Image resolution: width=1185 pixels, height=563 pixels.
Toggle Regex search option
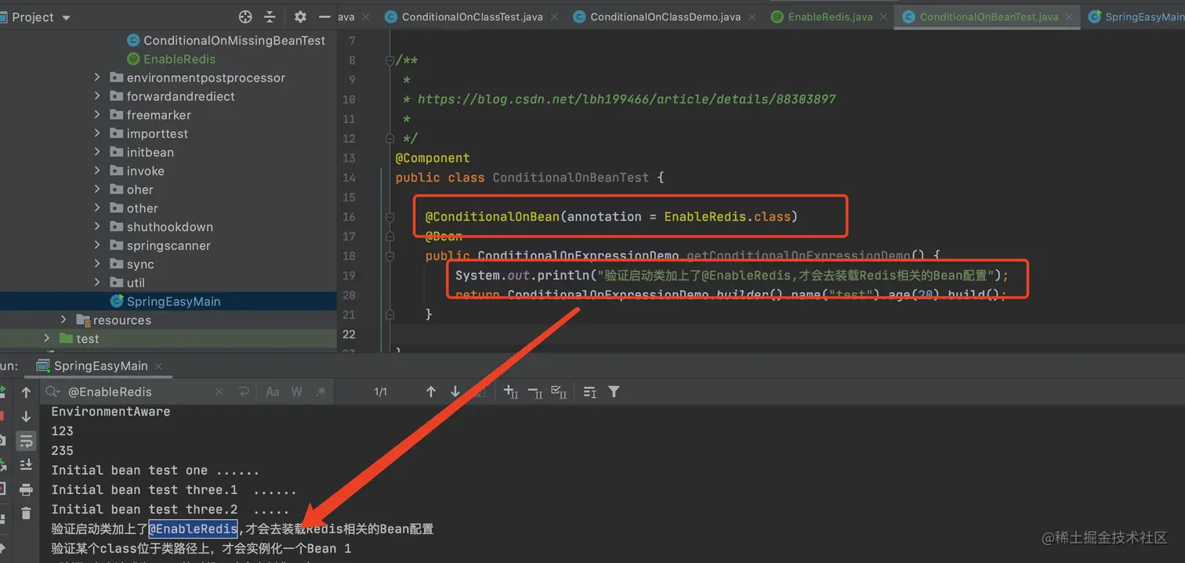click(x=321, y=392)
